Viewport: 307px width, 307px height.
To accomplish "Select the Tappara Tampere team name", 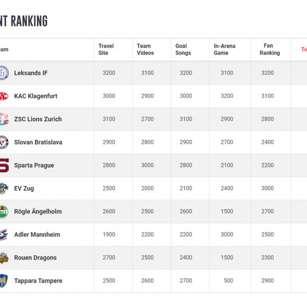I will (x=38, y=281).
